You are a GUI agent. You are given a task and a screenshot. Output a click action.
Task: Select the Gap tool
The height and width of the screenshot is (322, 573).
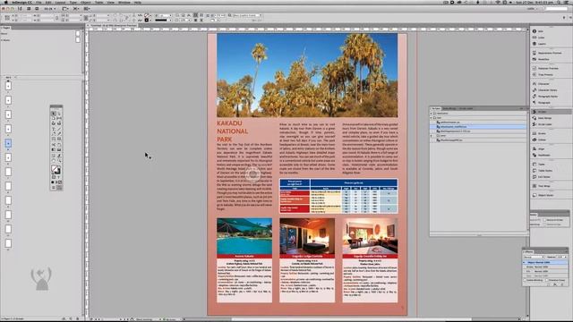click(x=59, y=118)
